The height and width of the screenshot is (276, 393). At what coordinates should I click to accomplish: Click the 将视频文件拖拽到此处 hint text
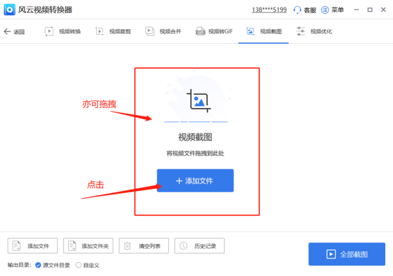(x=195, y=153)
